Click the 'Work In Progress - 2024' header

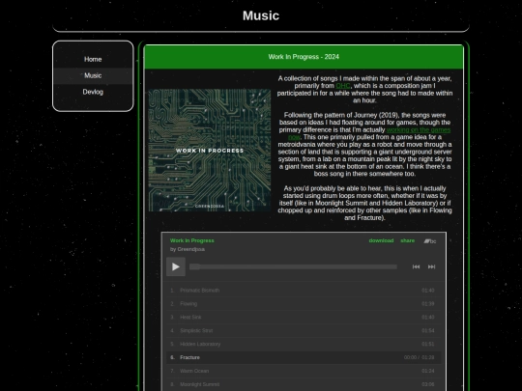[304, 57]
